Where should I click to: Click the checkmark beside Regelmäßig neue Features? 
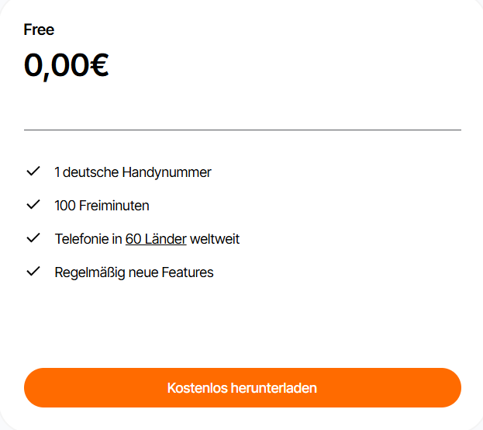(33, 271)
